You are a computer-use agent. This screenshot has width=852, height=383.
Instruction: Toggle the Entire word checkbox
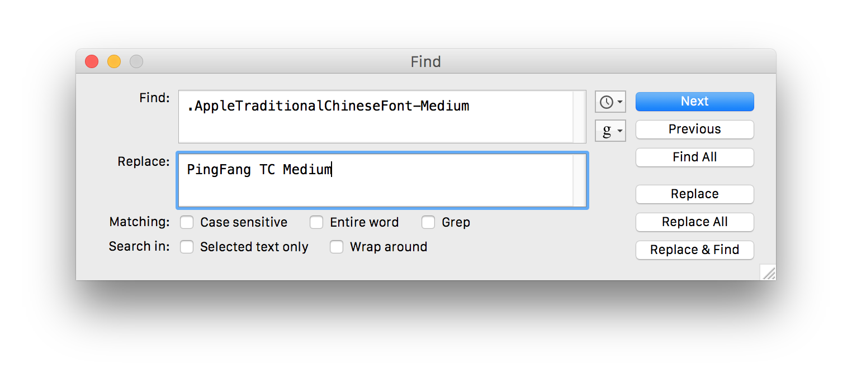click(x=316, y=223)
